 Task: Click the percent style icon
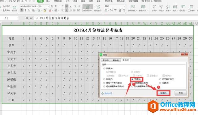tap(111, 10)
